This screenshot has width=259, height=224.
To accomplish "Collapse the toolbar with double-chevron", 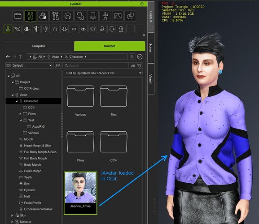I will click(x=144, y=35).
